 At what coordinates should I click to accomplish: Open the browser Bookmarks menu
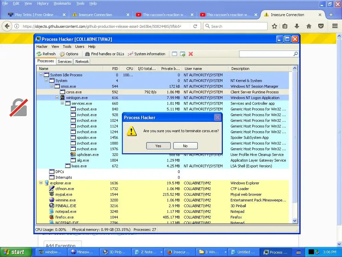pos(62,3)
